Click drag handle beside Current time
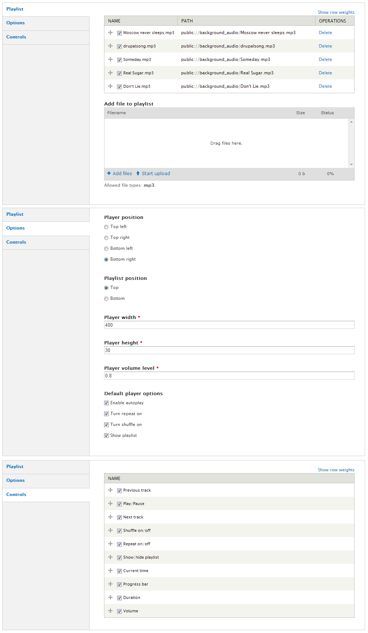 (110, 571)
